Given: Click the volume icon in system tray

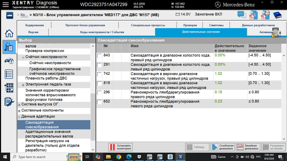Looking at the screenshot, I should tap(247, 157).
